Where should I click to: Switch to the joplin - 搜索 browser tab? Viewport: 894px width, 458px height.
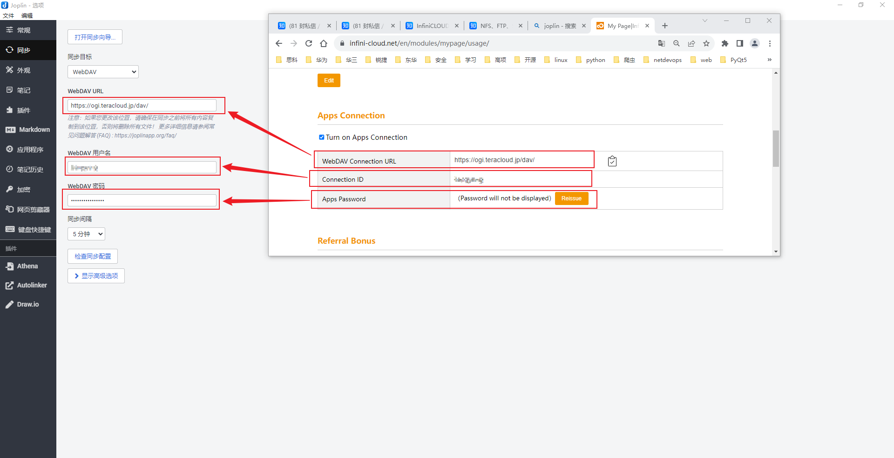pyautogui.click(x=560, y=26)
